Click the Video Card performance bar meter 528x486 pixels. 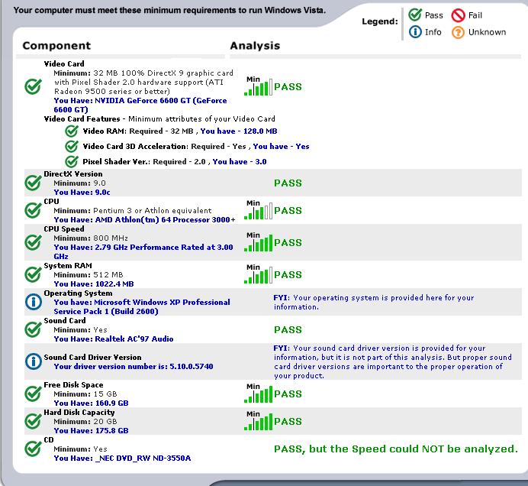click(x=258, y=87)
